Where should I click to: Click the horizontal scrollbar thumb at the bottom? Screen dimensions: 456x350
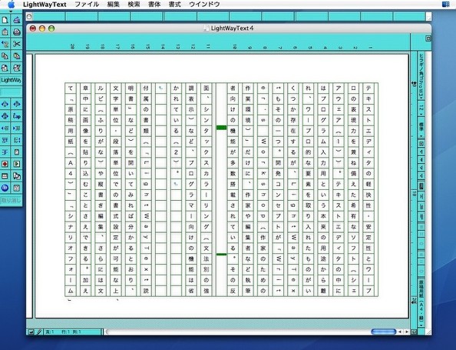pyautogui.click(x=384, y=332)
